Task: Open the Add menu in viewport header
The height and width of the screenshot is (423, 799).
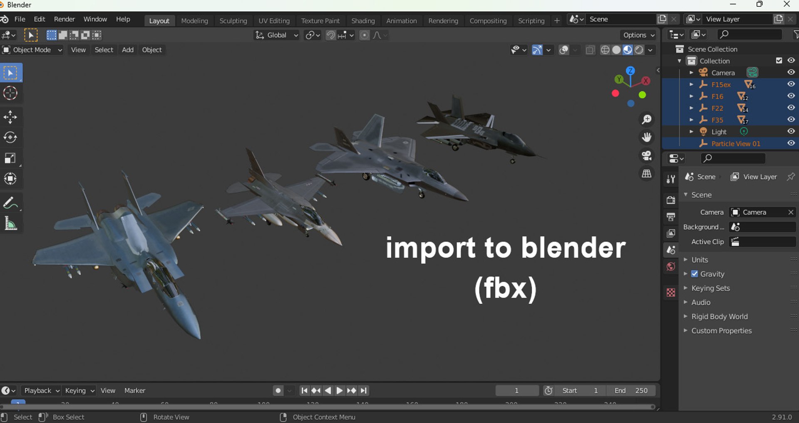Action: click(x=127, y=50)
